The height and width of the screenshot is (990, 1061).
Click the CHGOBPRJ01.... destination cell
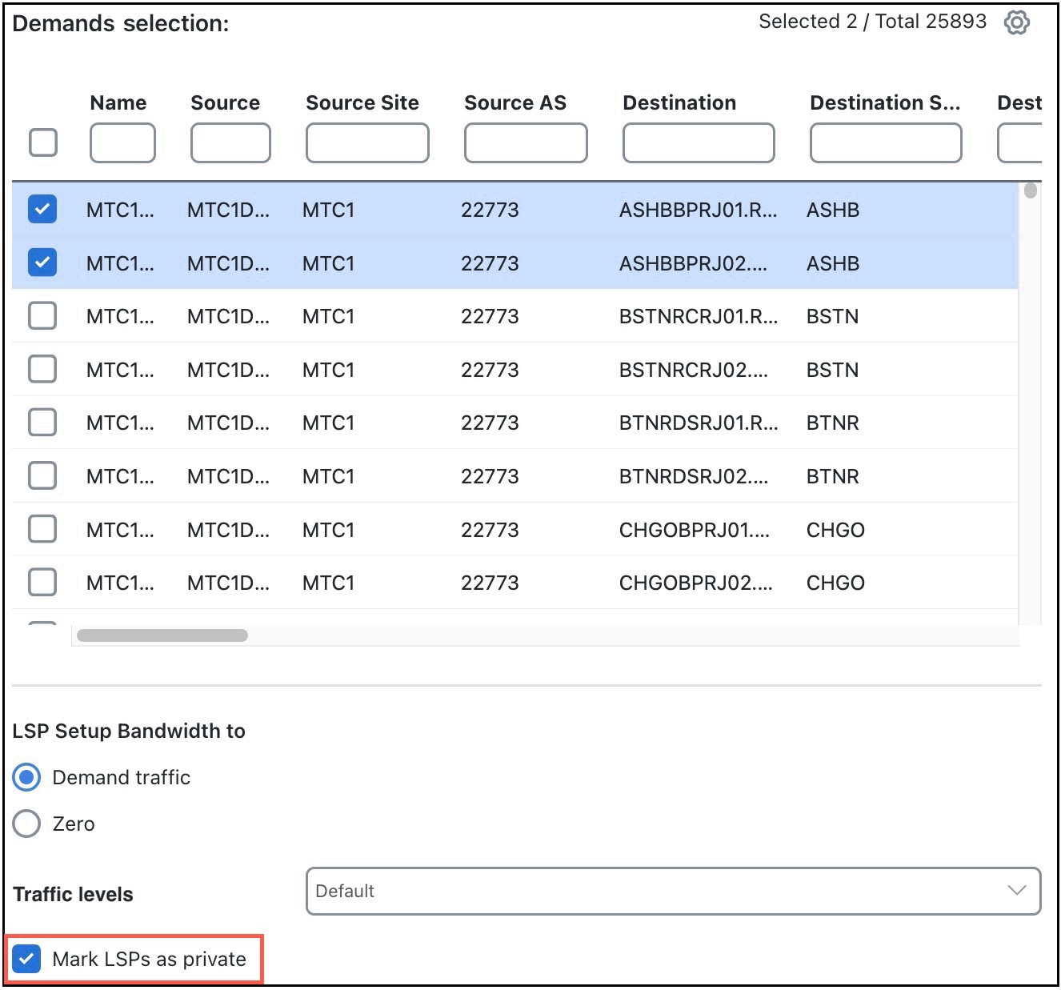(695, 530)
